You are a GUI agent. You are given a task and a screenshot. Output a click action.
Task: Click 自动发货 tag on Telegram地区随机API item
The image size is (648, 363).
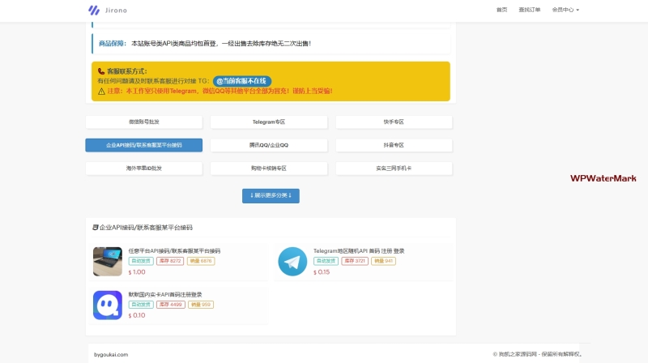point(326,261)
